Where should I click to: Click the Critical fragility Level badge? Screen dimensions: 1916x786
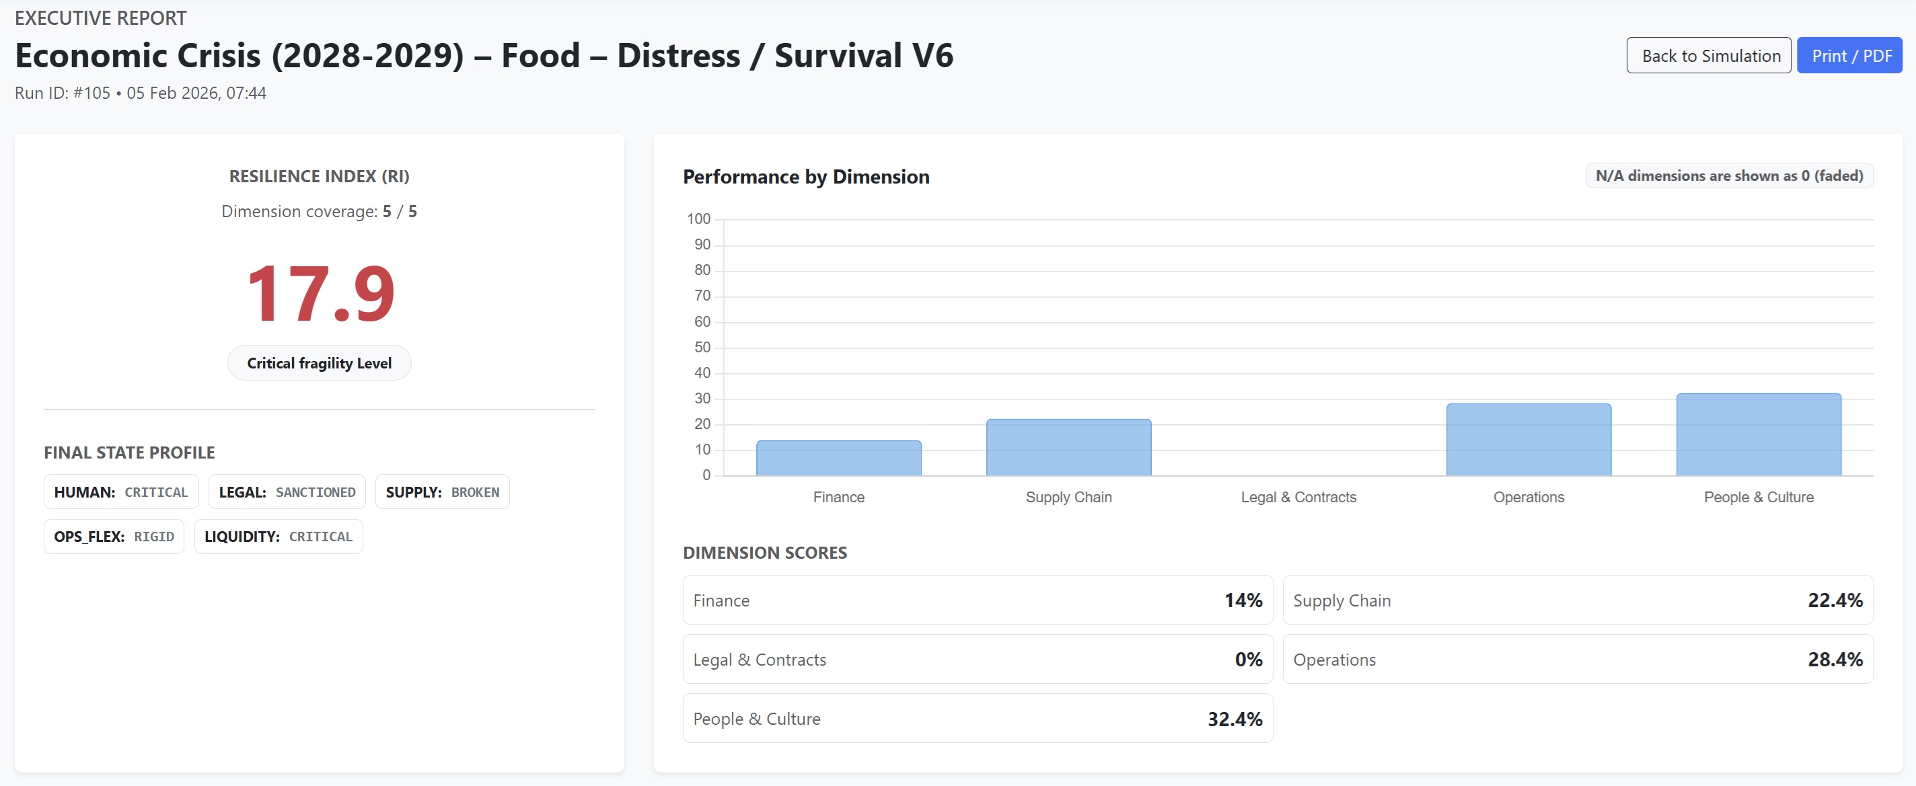coord(319,363)
